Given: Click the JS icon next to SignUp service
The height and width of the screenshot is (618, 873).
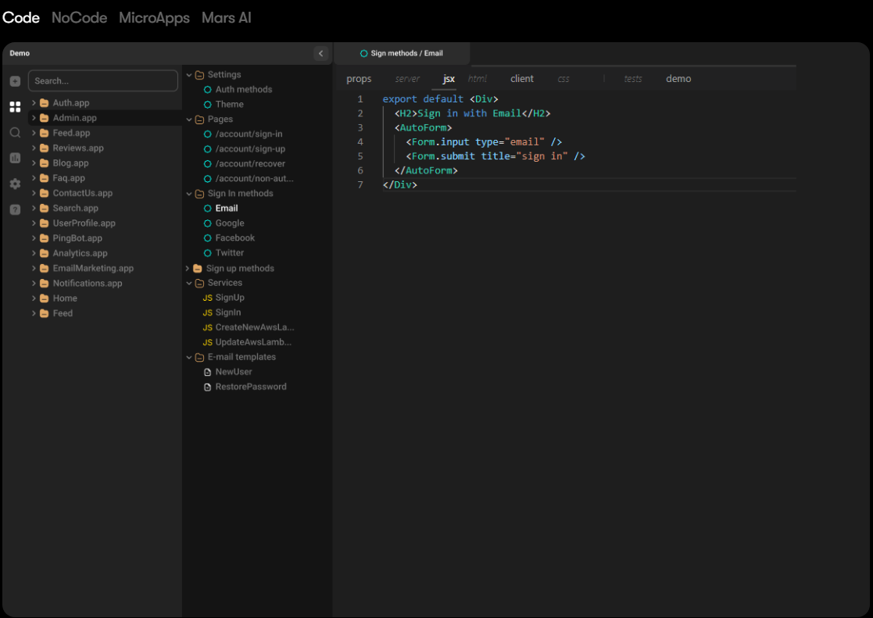Looking at the screenshot, I should click(x=207, y=298).
